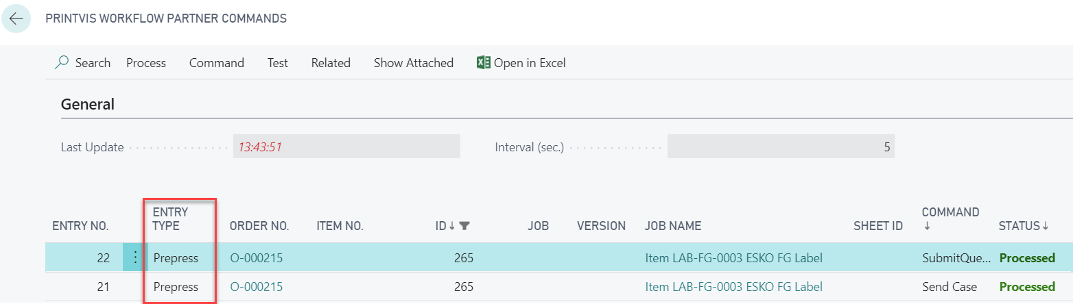Click the Show Attached button

pos(414,63)
